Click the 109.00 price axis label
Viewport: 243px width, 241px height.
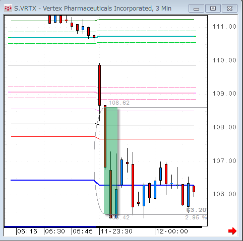click(224, 94)
